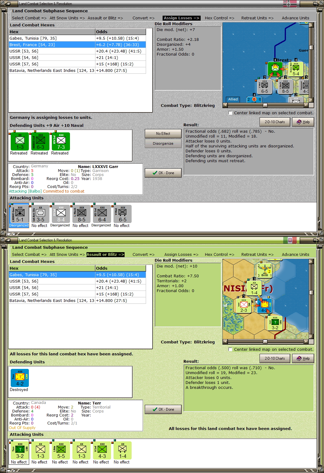Open 2-D-10 Charts in Brest combat window
Screen dimensions: 324x473
pyautogui.click(x=275, y=122)
